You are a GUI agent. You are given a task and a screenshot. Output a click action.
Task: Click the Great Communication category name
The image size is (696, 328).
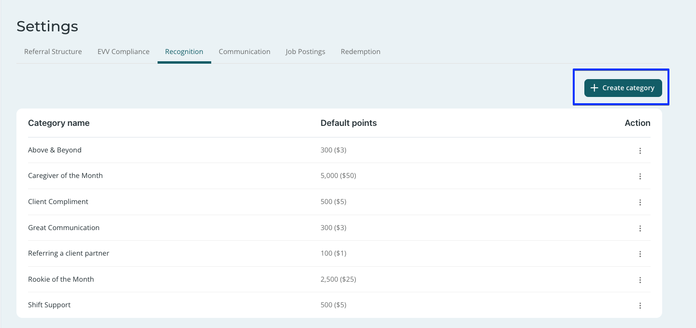point(64,228)
